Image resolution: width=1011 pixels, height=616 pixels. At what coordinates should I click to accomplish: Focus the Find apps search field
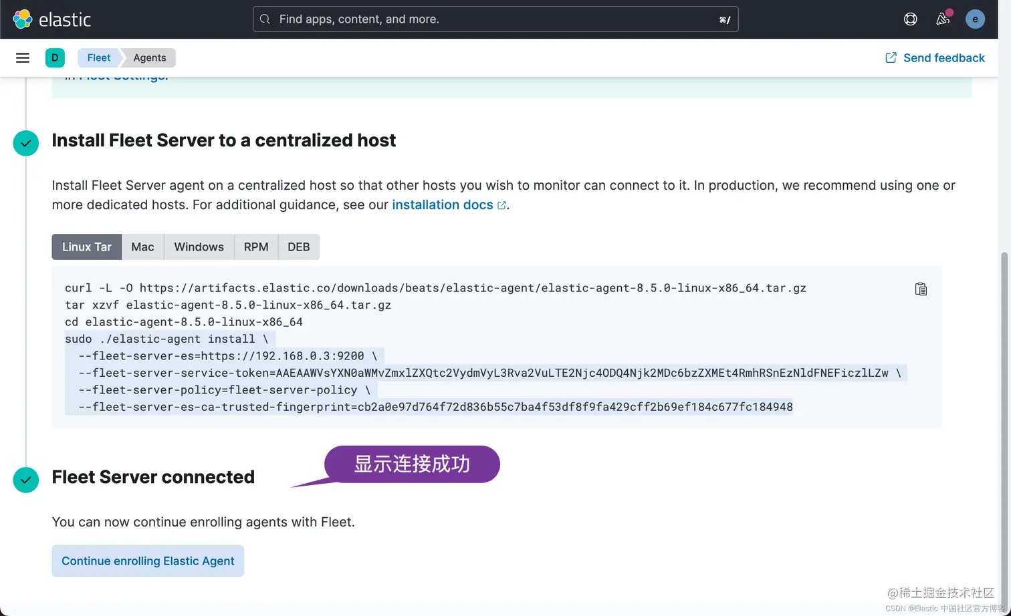(x=495, y=19)
